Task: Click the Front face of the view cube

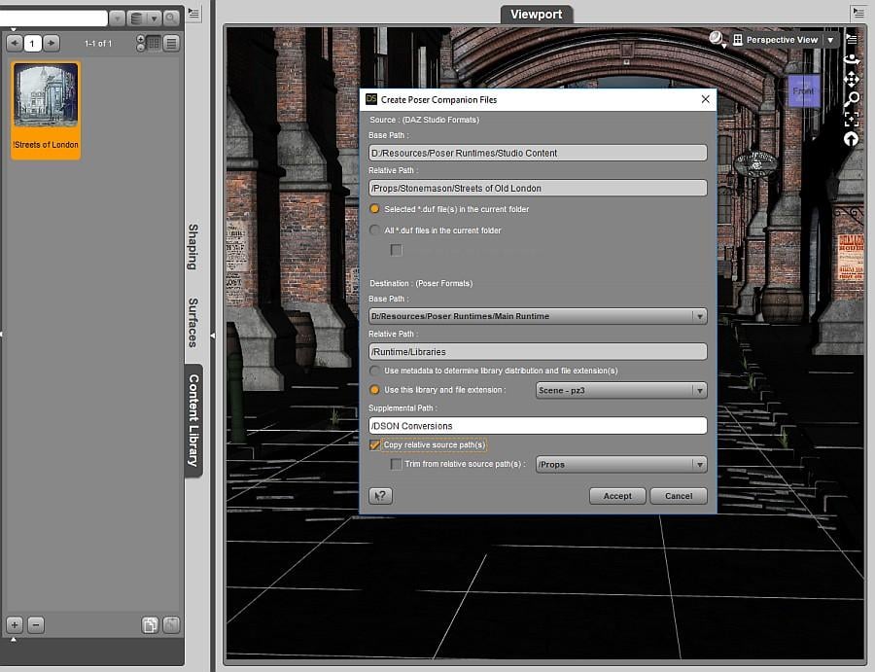Action: pos(804,90)
